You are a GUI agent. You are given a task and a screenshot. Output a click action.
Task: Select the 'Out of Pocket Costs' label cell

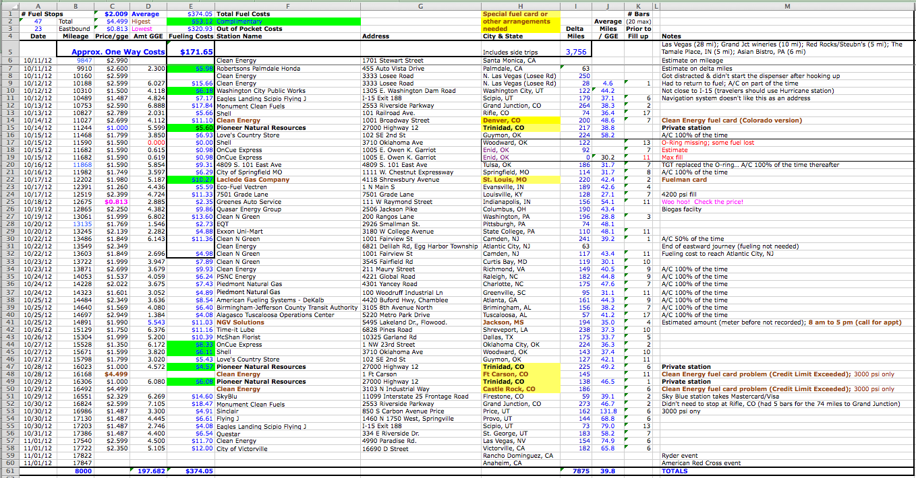coord(250,29)
